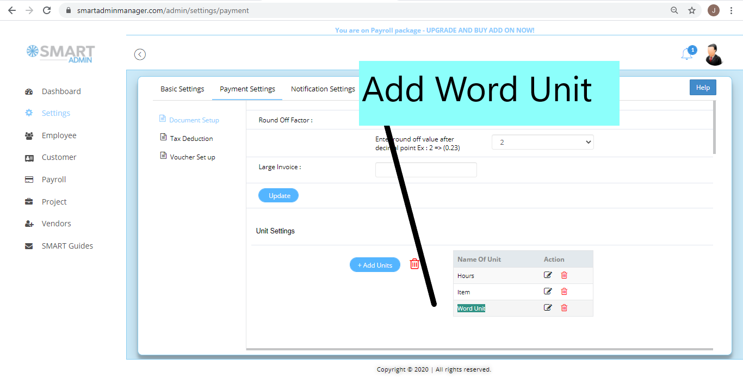The height and width of the screenshot is (377, 743).
Task: Delete the Item unit via its trash icon
Action: [564, 291]
